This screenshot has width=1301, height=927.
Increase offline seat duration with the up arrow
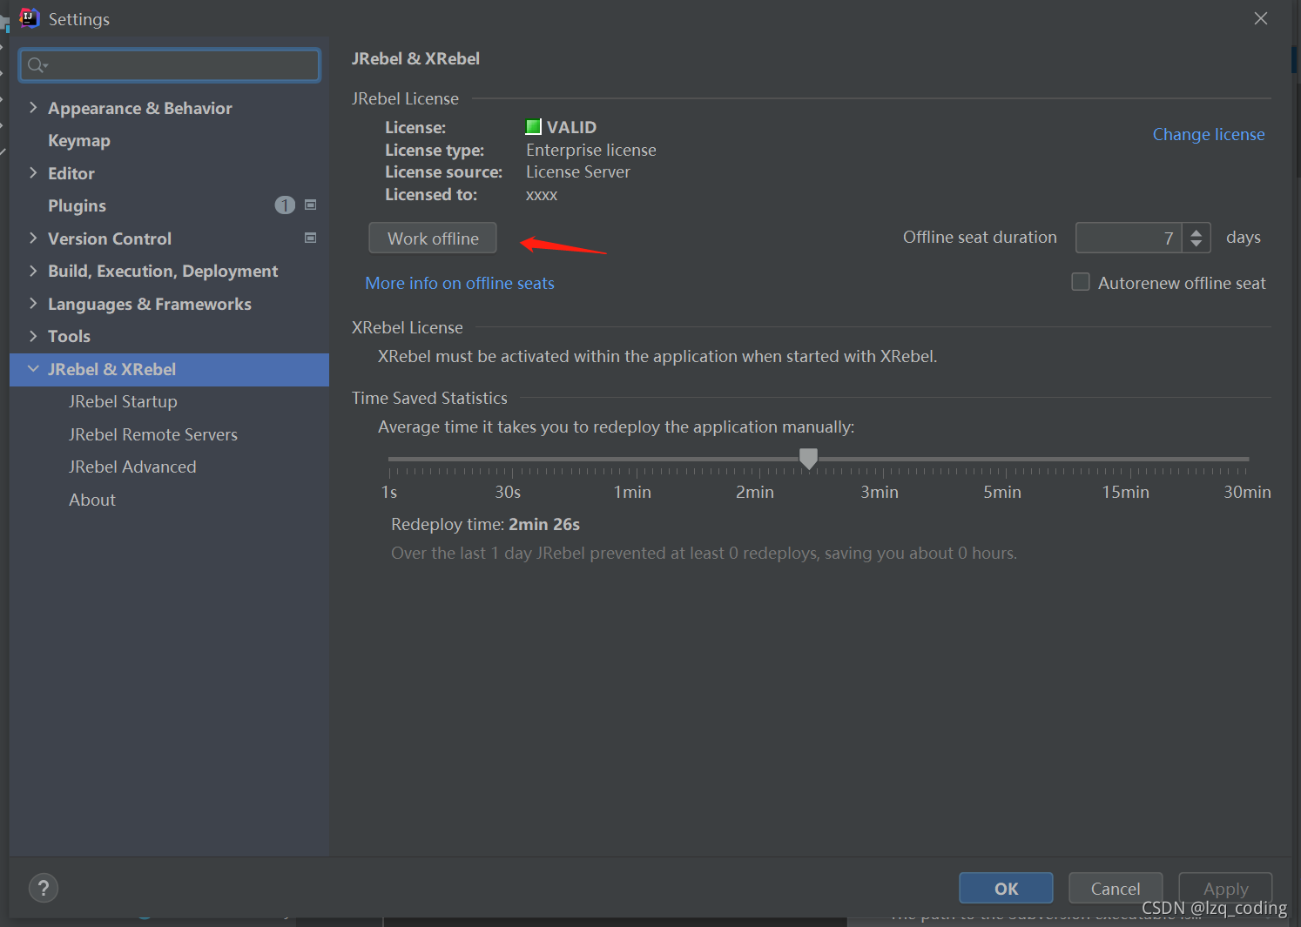pos(1197,232)
